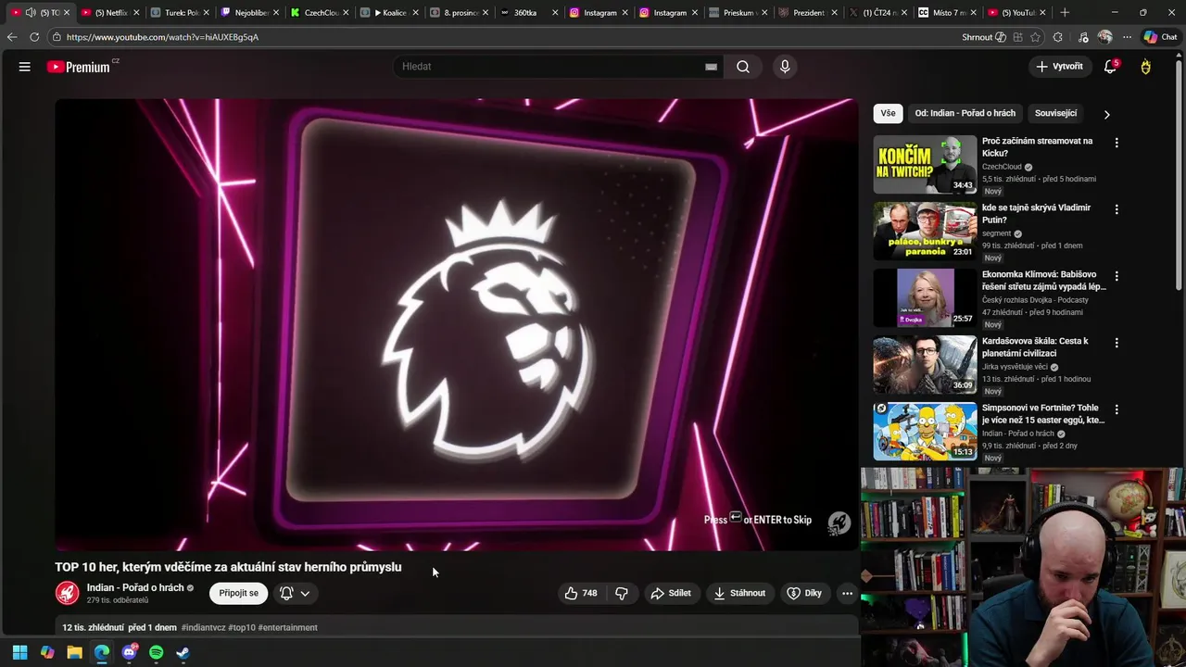Select the 'Vše' filter chip

[888, 113]
